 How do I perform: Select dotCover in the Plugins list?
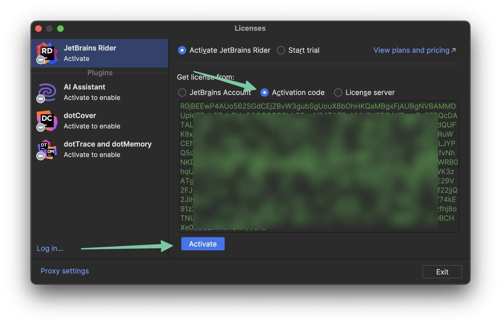[91, 121]
